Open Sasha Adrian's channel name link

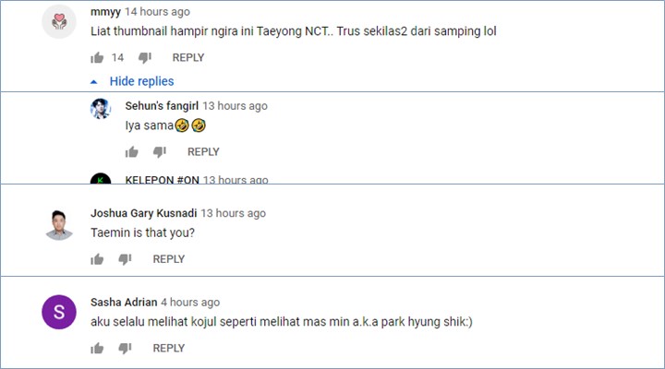(x=123, y=302)
